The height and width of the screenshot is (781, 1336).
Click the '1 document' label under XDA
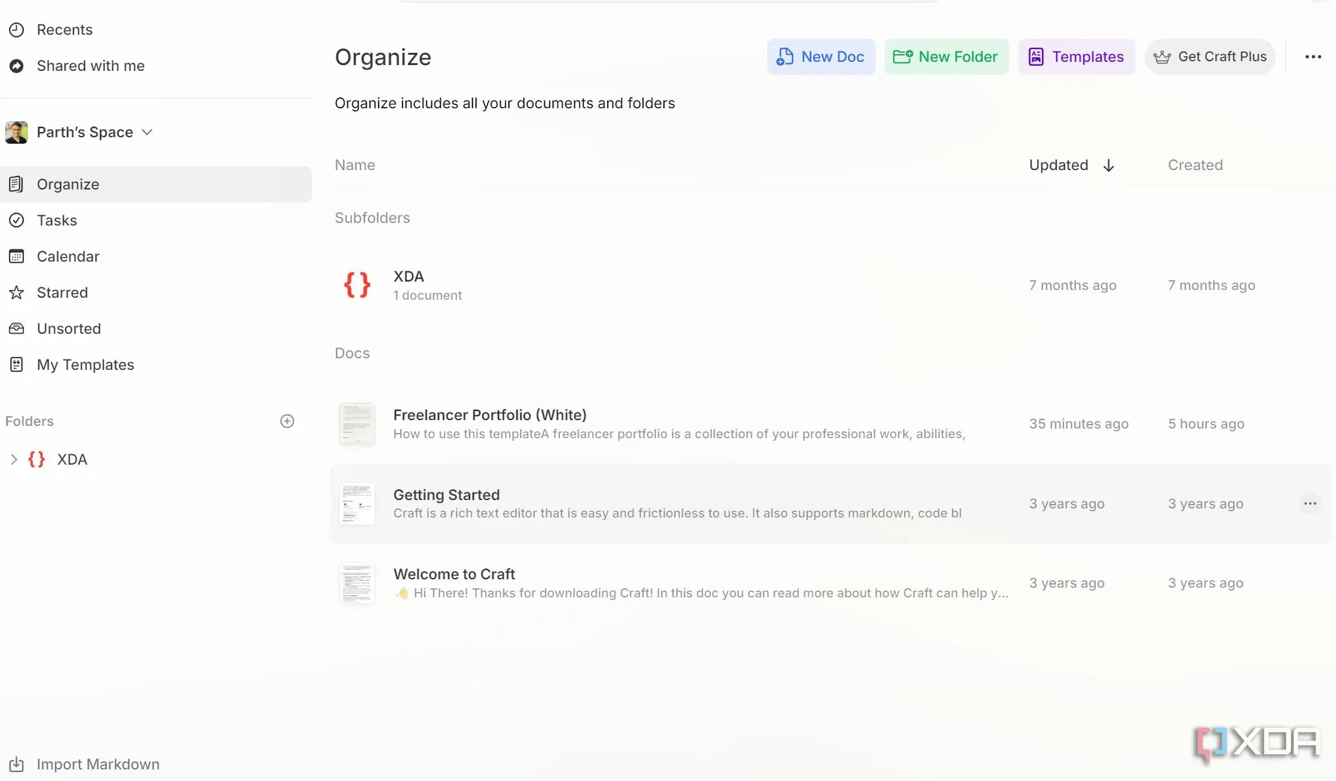point(427,295)
